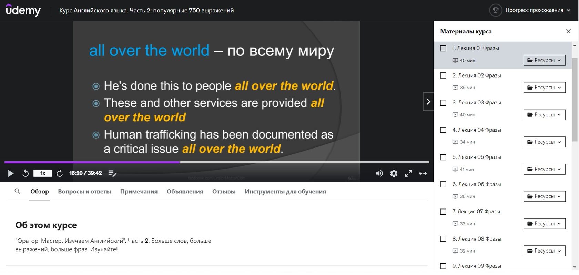Open Прогресс прохождения dropdown
The height and width of the screenshot is (275, 579).
[x=538, y=10]
